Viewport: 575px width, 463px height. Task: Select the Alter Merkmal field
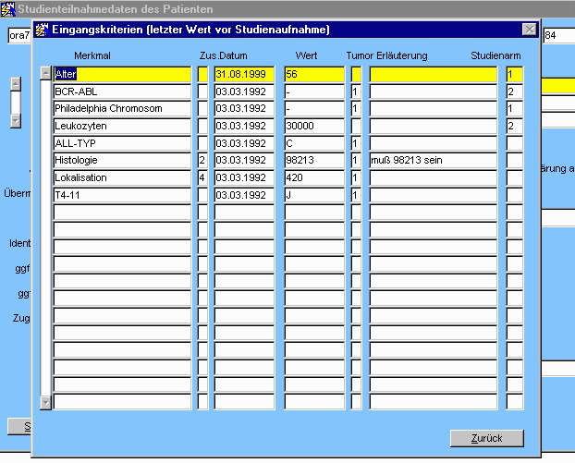pyautogui.click(x=122, y=74)
